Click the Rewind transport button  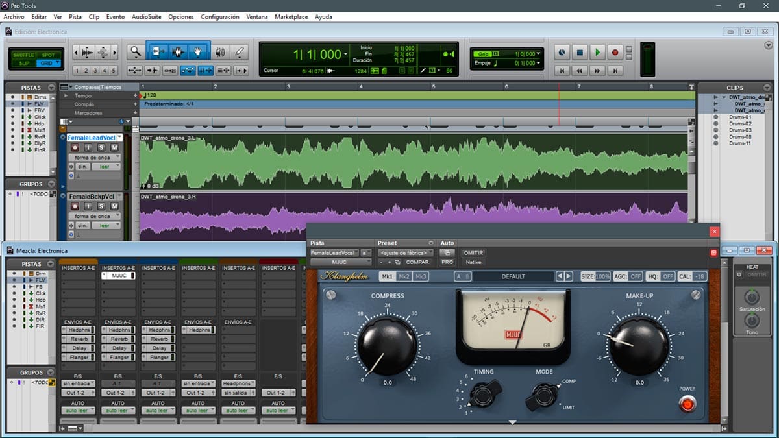pos(580,70)
